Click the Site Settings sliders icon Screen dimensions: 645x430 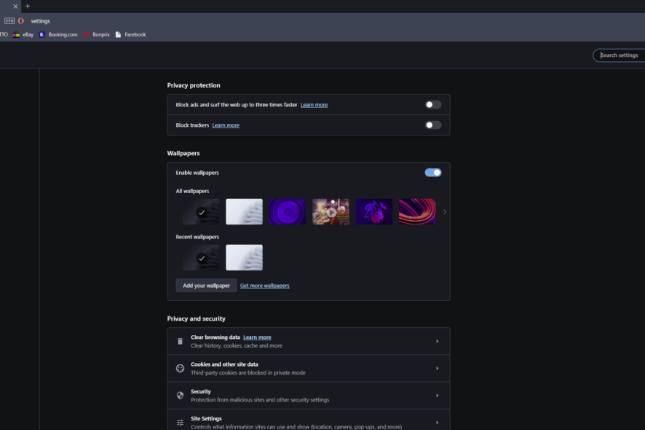tap(180, 423)
